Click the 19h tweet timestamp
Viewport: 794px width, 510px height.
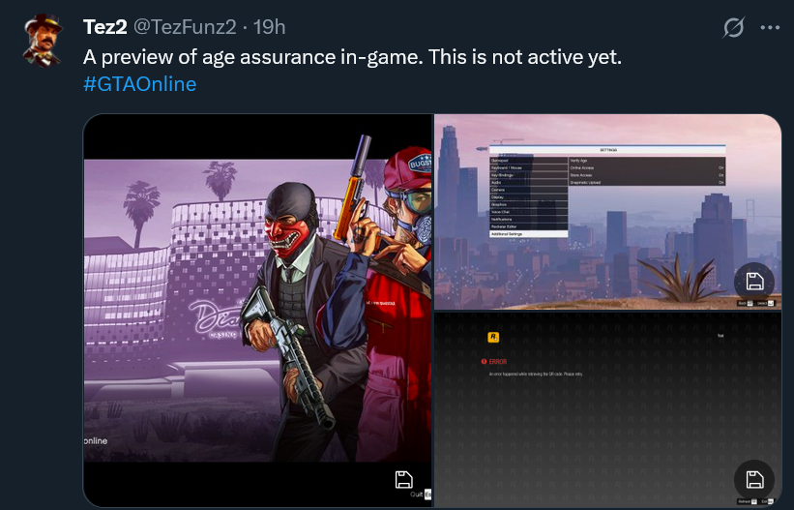(x=270, y=27)
